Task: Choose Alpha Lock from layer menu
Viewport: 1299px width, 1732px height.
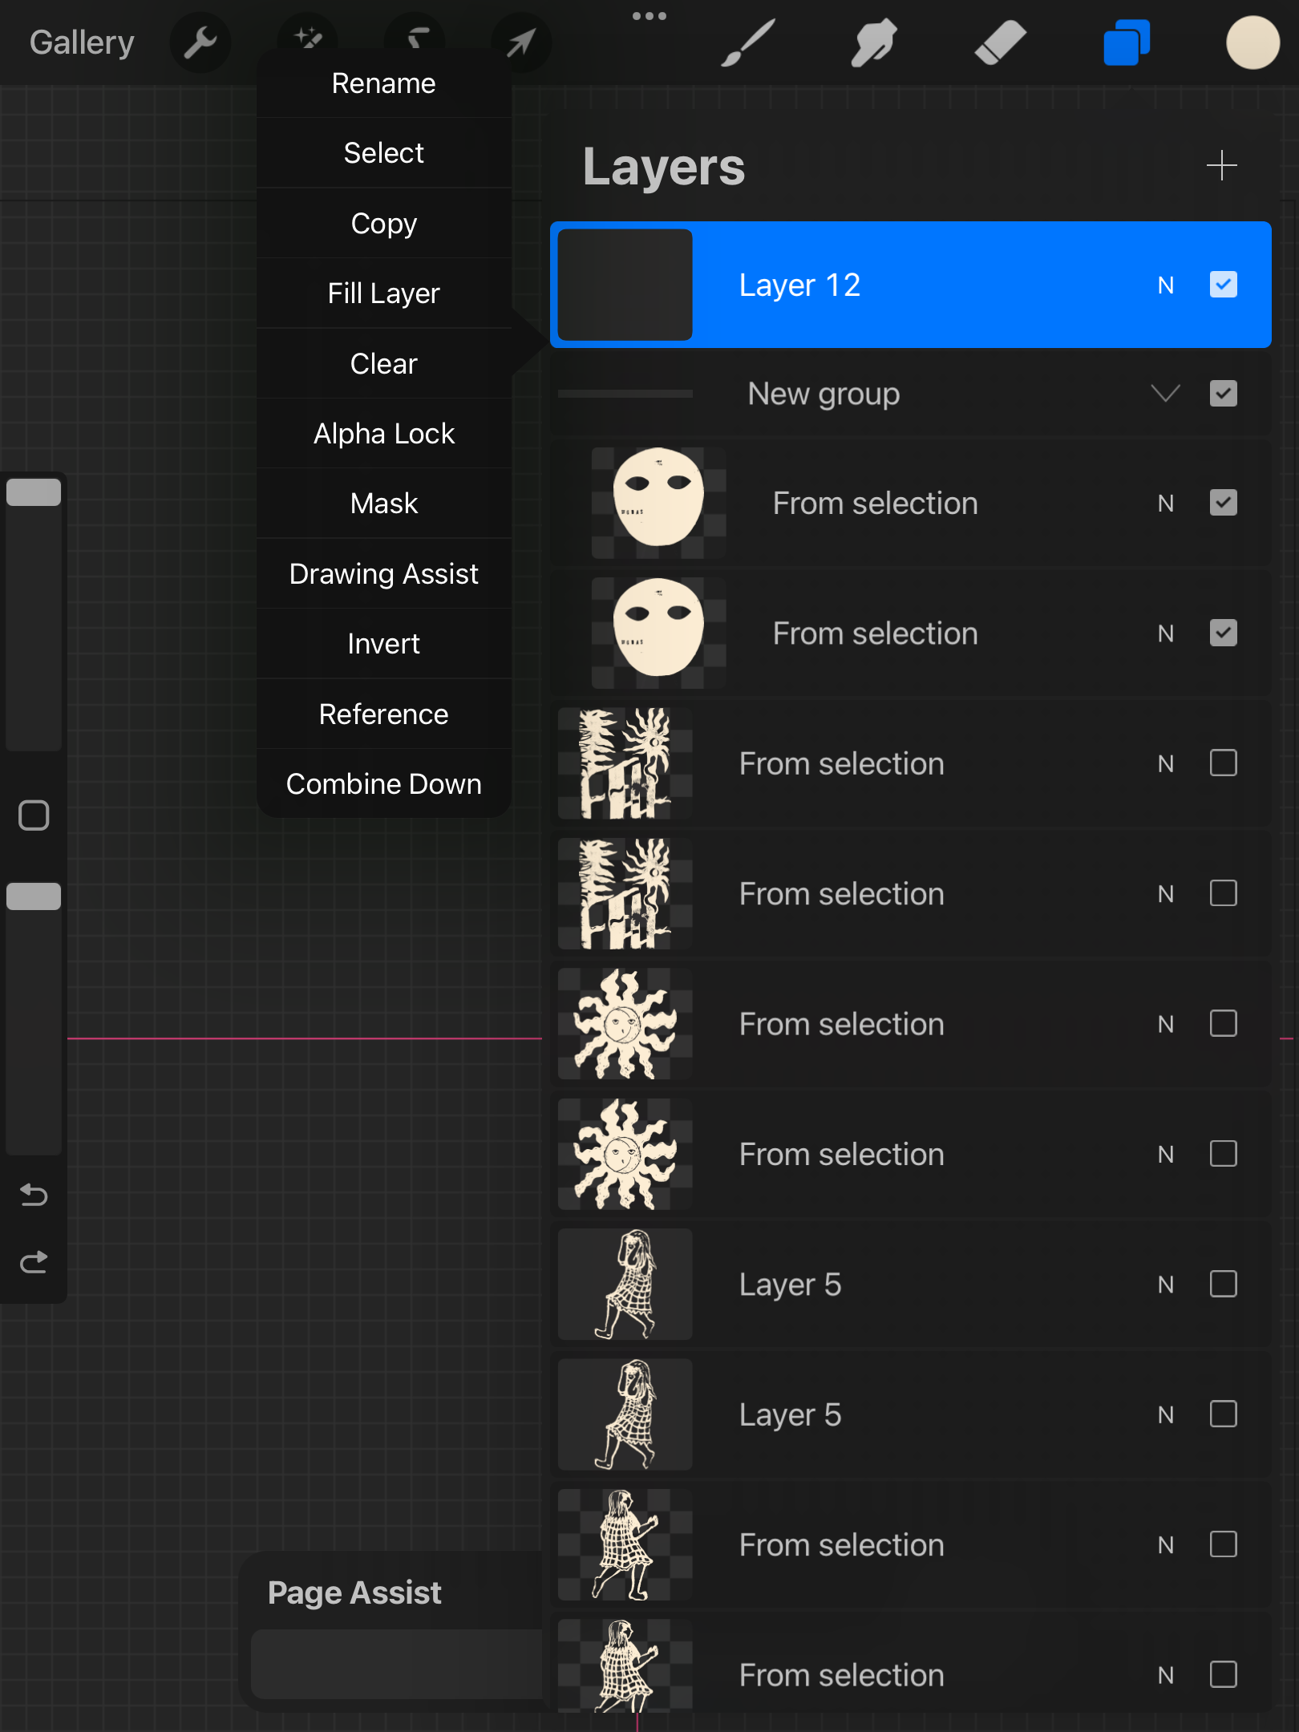Action: pyautogui.click(x=383, y=434)
